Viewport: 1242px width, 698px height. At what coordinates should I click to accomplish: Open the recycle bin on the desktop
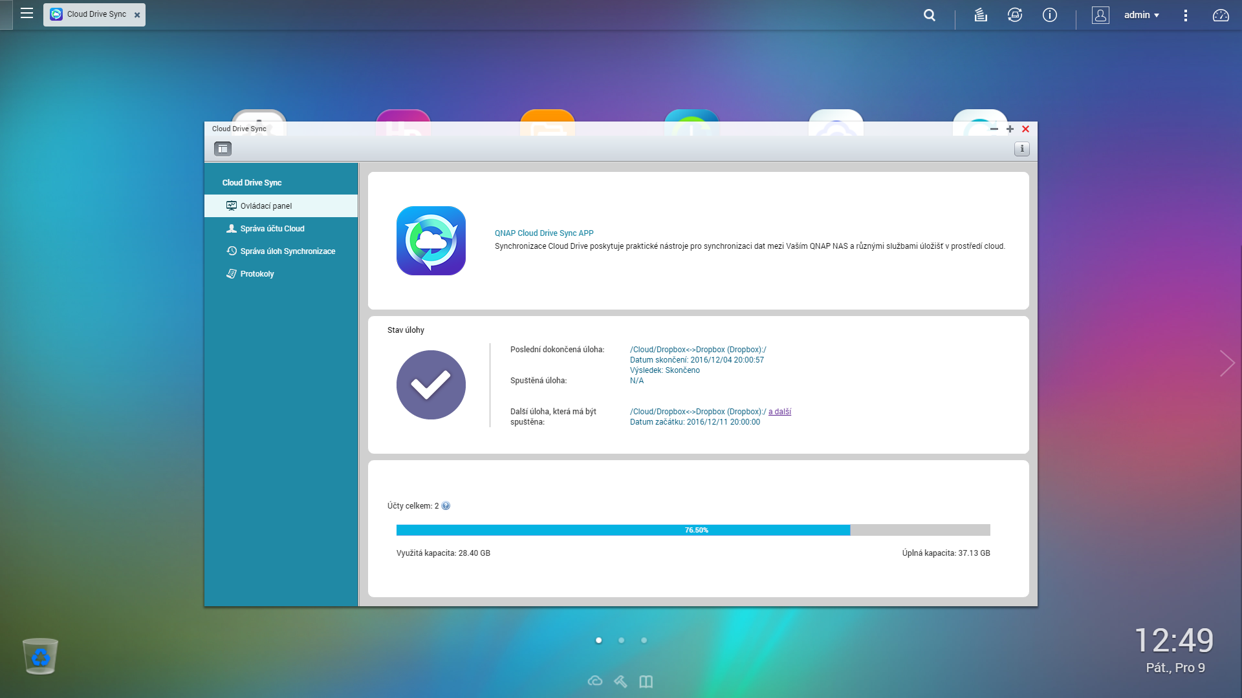[40, 656]
